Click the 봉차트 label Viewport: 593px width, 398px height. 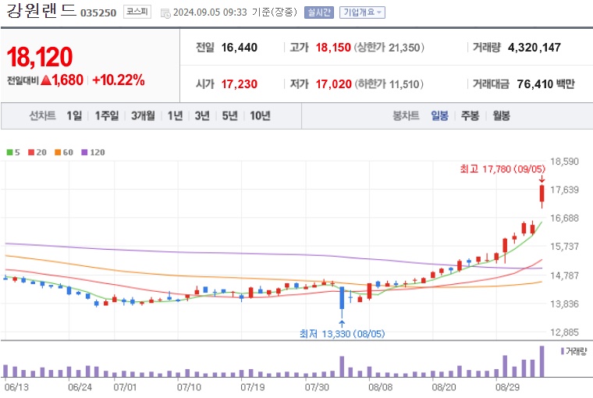click(406, 115)
